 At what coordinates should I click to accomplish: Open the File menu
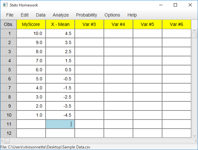[10, 15]
